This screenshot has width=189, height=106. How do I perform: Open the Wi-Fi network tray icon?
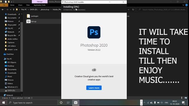[148, 103]
